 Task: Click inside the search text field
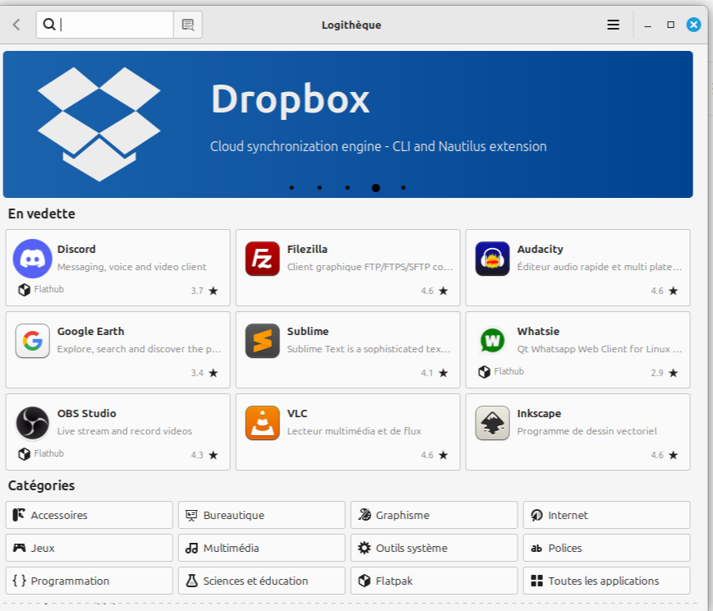115,25
